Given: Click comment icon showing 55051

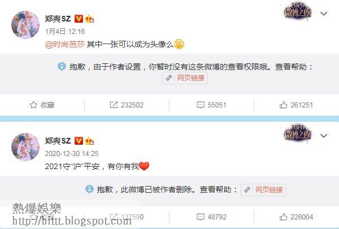Looking at the screenshot, I should click(201, 105).
